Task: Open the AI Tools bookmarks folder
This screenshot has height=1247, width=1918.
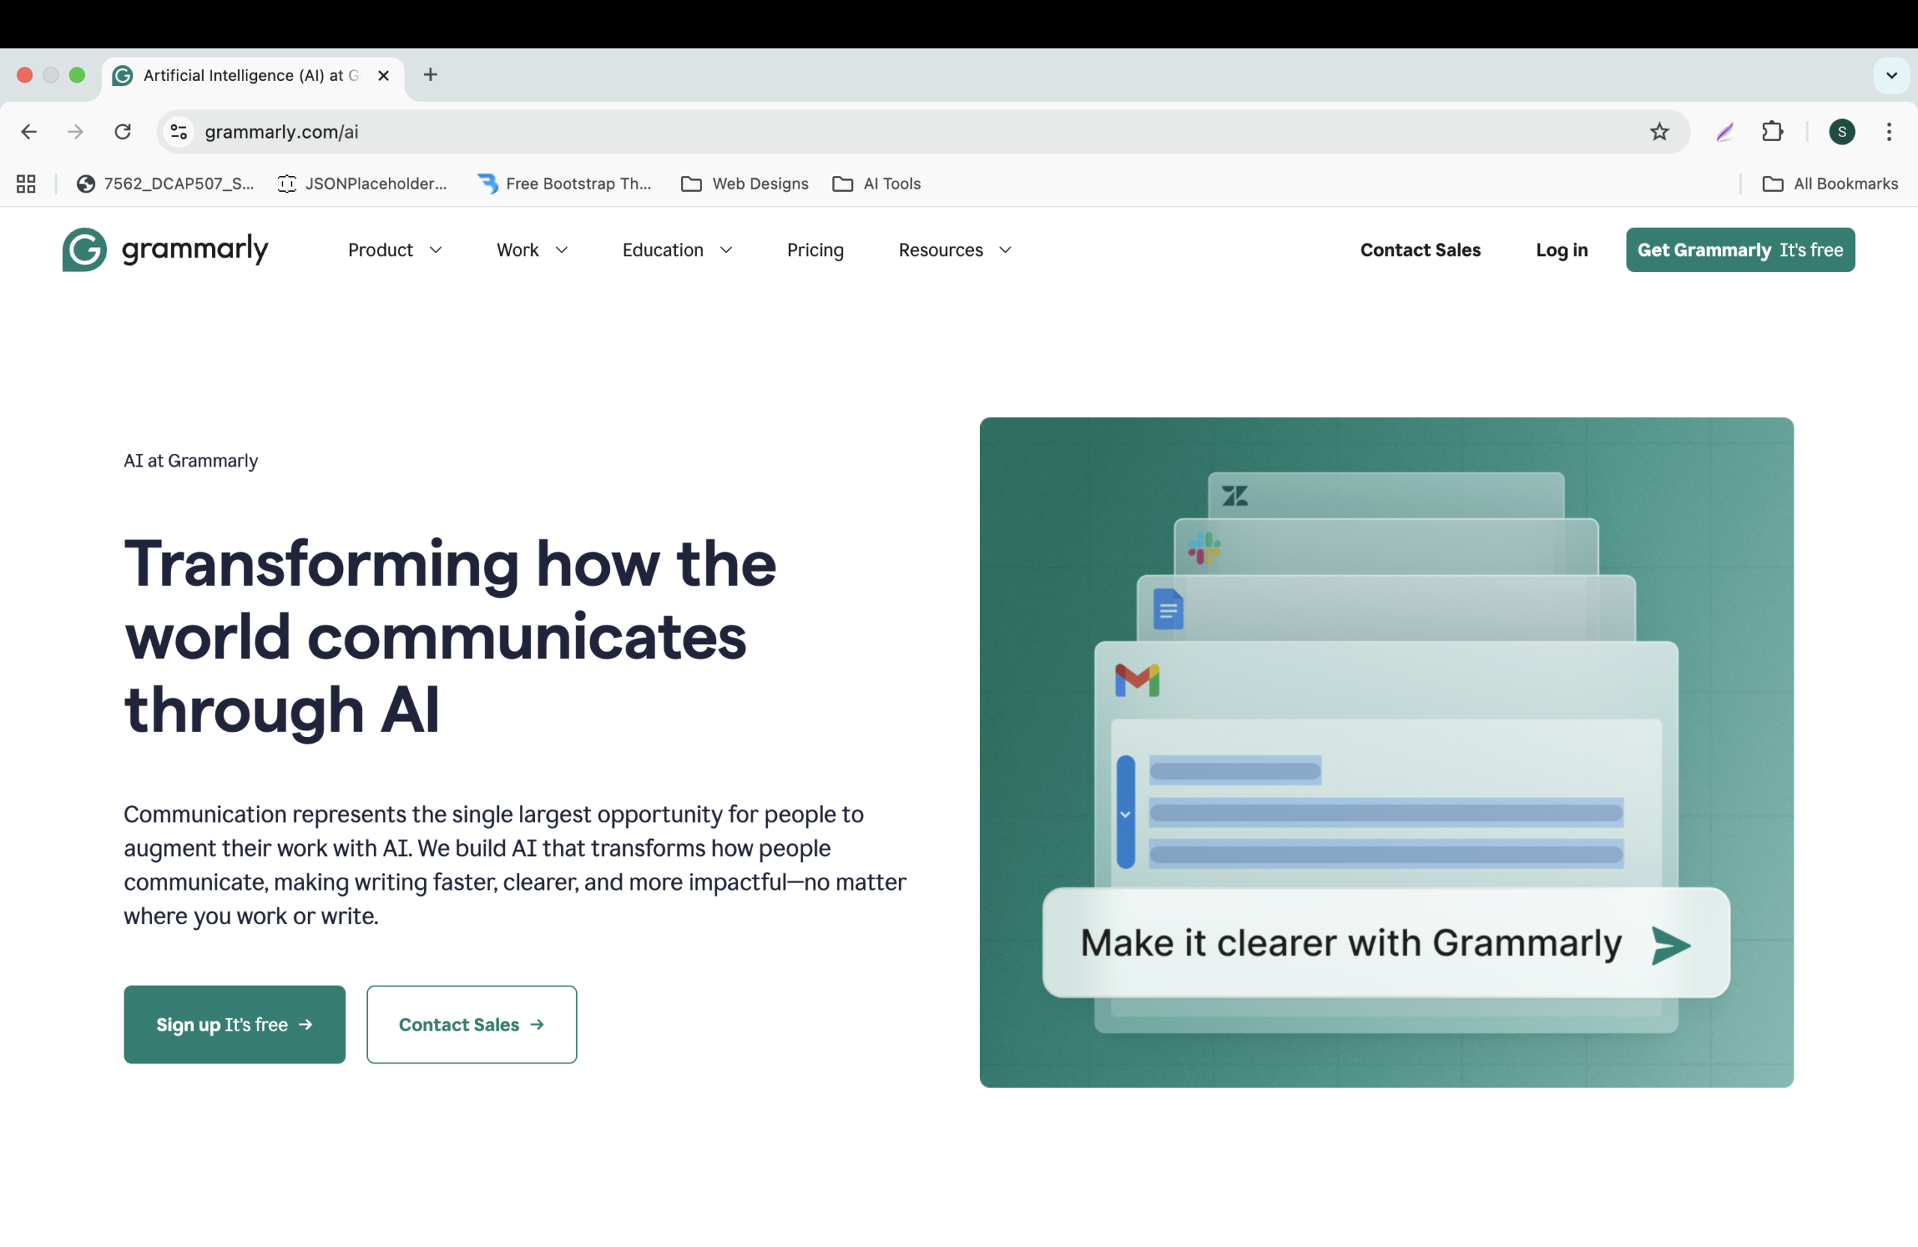Action: (x=877, y=183)
